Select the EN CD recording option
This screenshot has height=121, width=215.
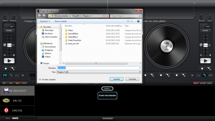point(17,101)
